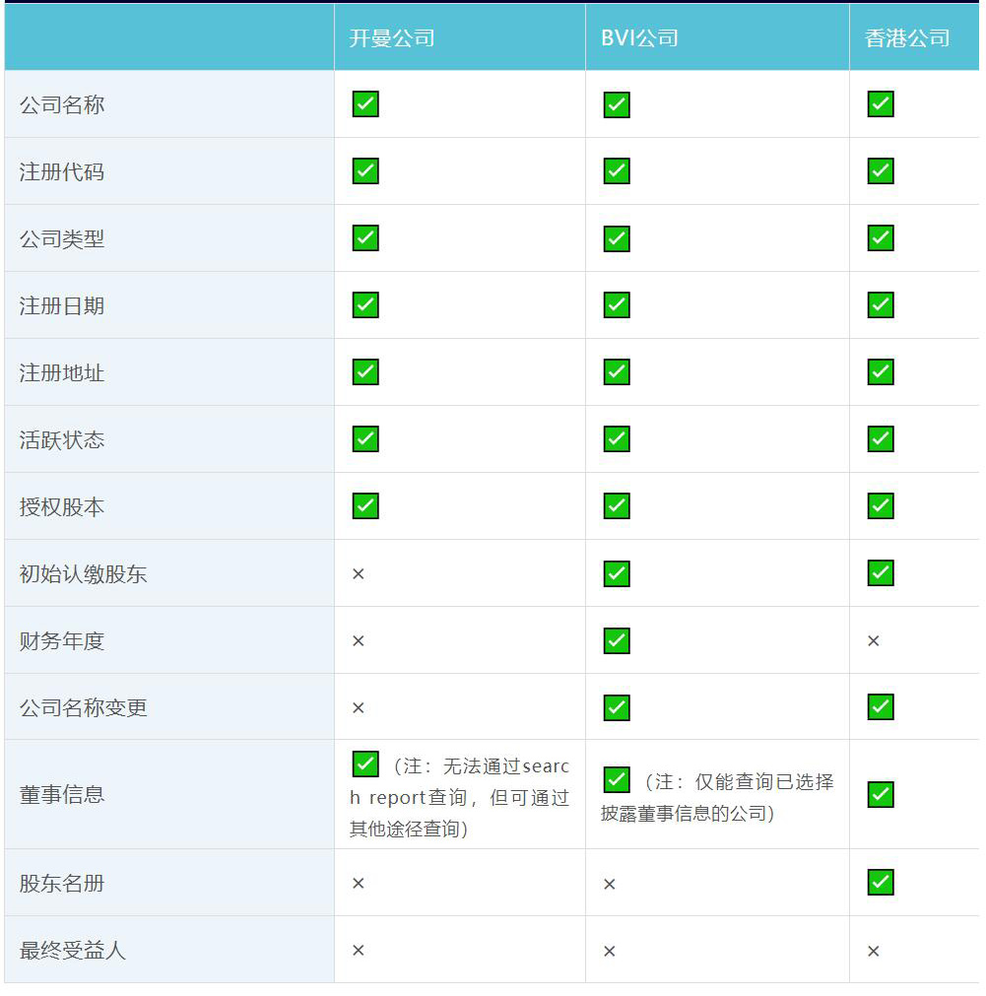Click the 公司名称变更 row label
The width and height of the screenshot is (986, 996).
(84, 708)
